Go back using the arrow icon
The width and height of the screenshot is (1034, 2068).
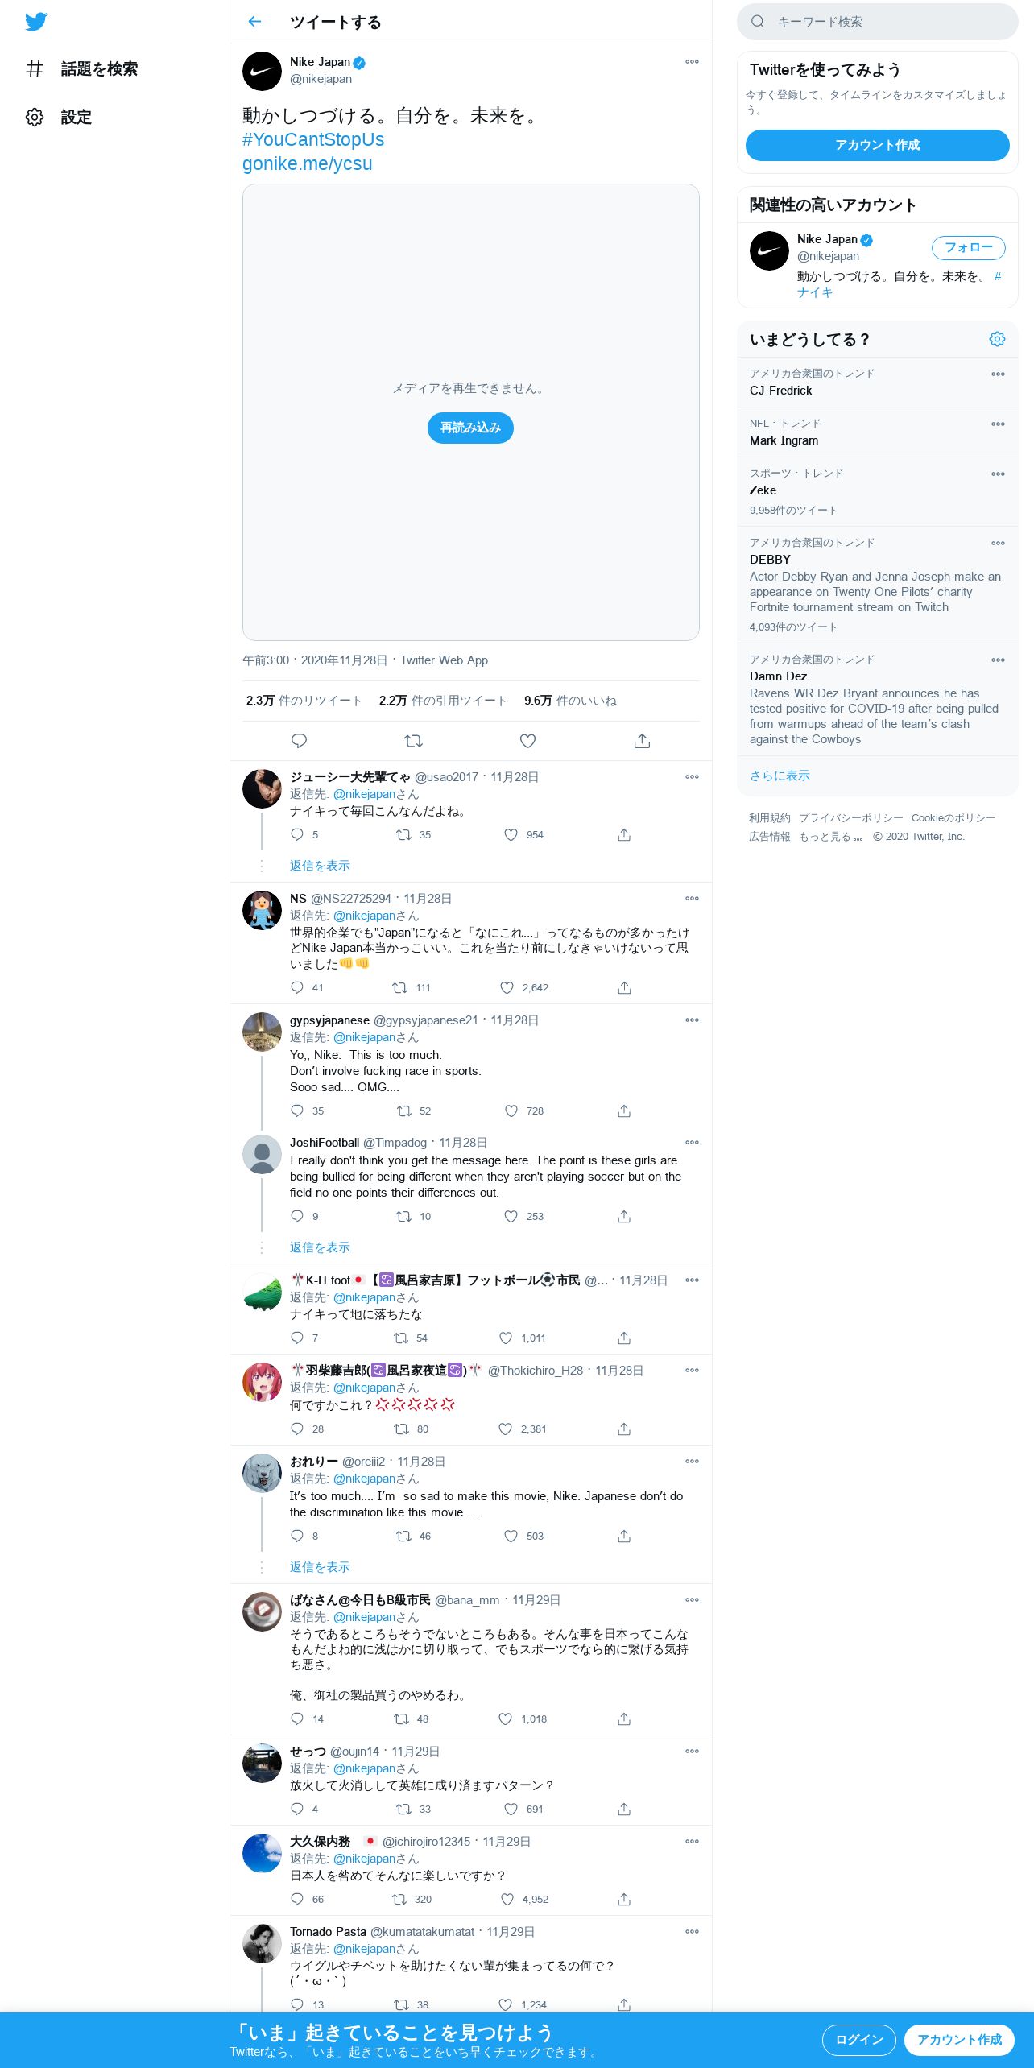(x=254, y=22)
